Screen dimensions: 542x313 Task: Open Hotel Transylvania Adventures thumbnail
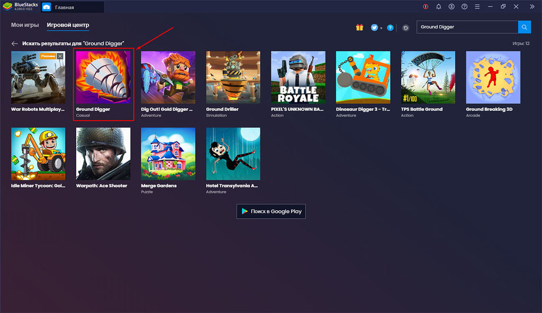[x=233, y=154]
